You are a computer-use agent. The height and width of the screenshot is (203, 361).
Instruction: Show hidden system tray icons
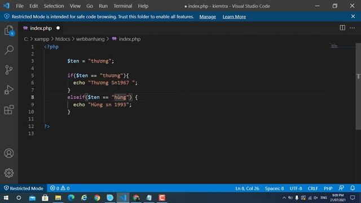pyautogui.click(x=284, y=198)
